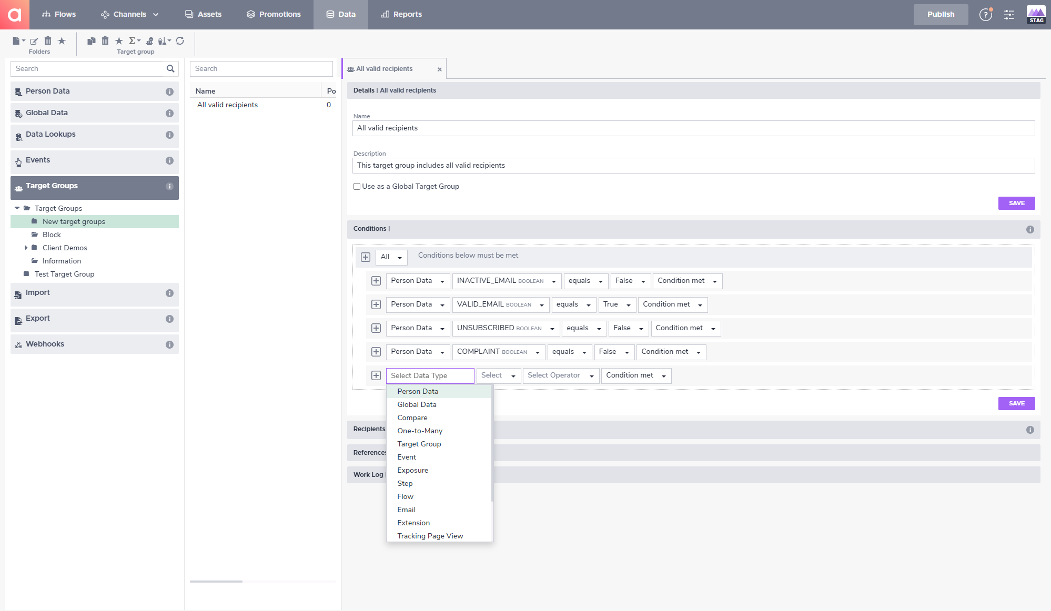Click the SAVE button under Conditions

(1016, 403)
